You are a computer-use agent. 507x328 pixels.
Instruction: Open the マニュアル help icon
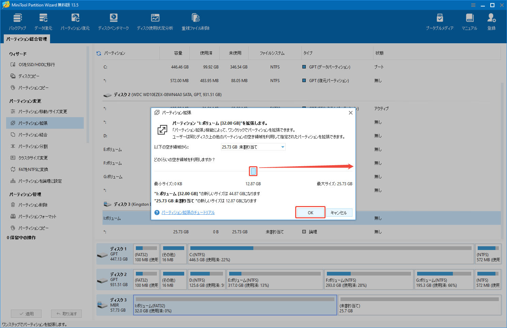click(x=470, y=21)
